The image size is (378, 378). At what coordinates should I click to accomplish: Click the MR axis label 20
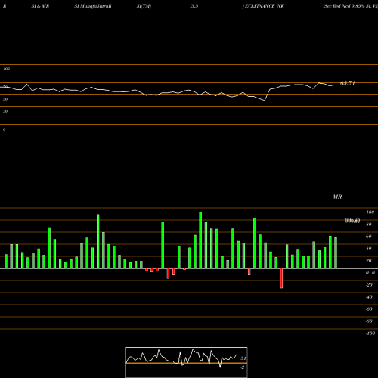pos(368,261)
